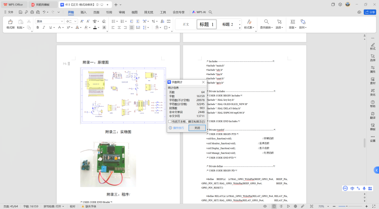Viewport: 379px width, 209px height.
Task: Switch to the 引用 References tab
Action: pyautogui.click(x=109, y=12)
